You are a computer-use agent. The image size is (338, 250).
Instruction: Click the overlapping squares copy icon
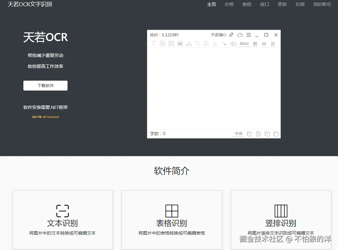pyautogui.click(x=276, y=134)
